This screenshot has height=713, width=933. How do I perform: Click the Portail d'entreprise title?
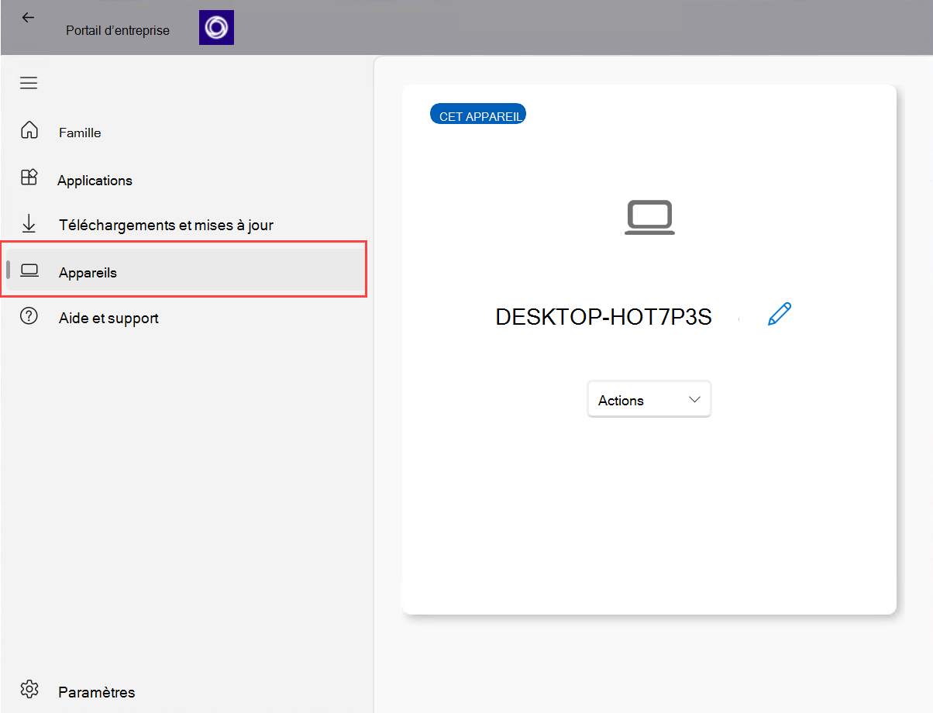(118, 31)
